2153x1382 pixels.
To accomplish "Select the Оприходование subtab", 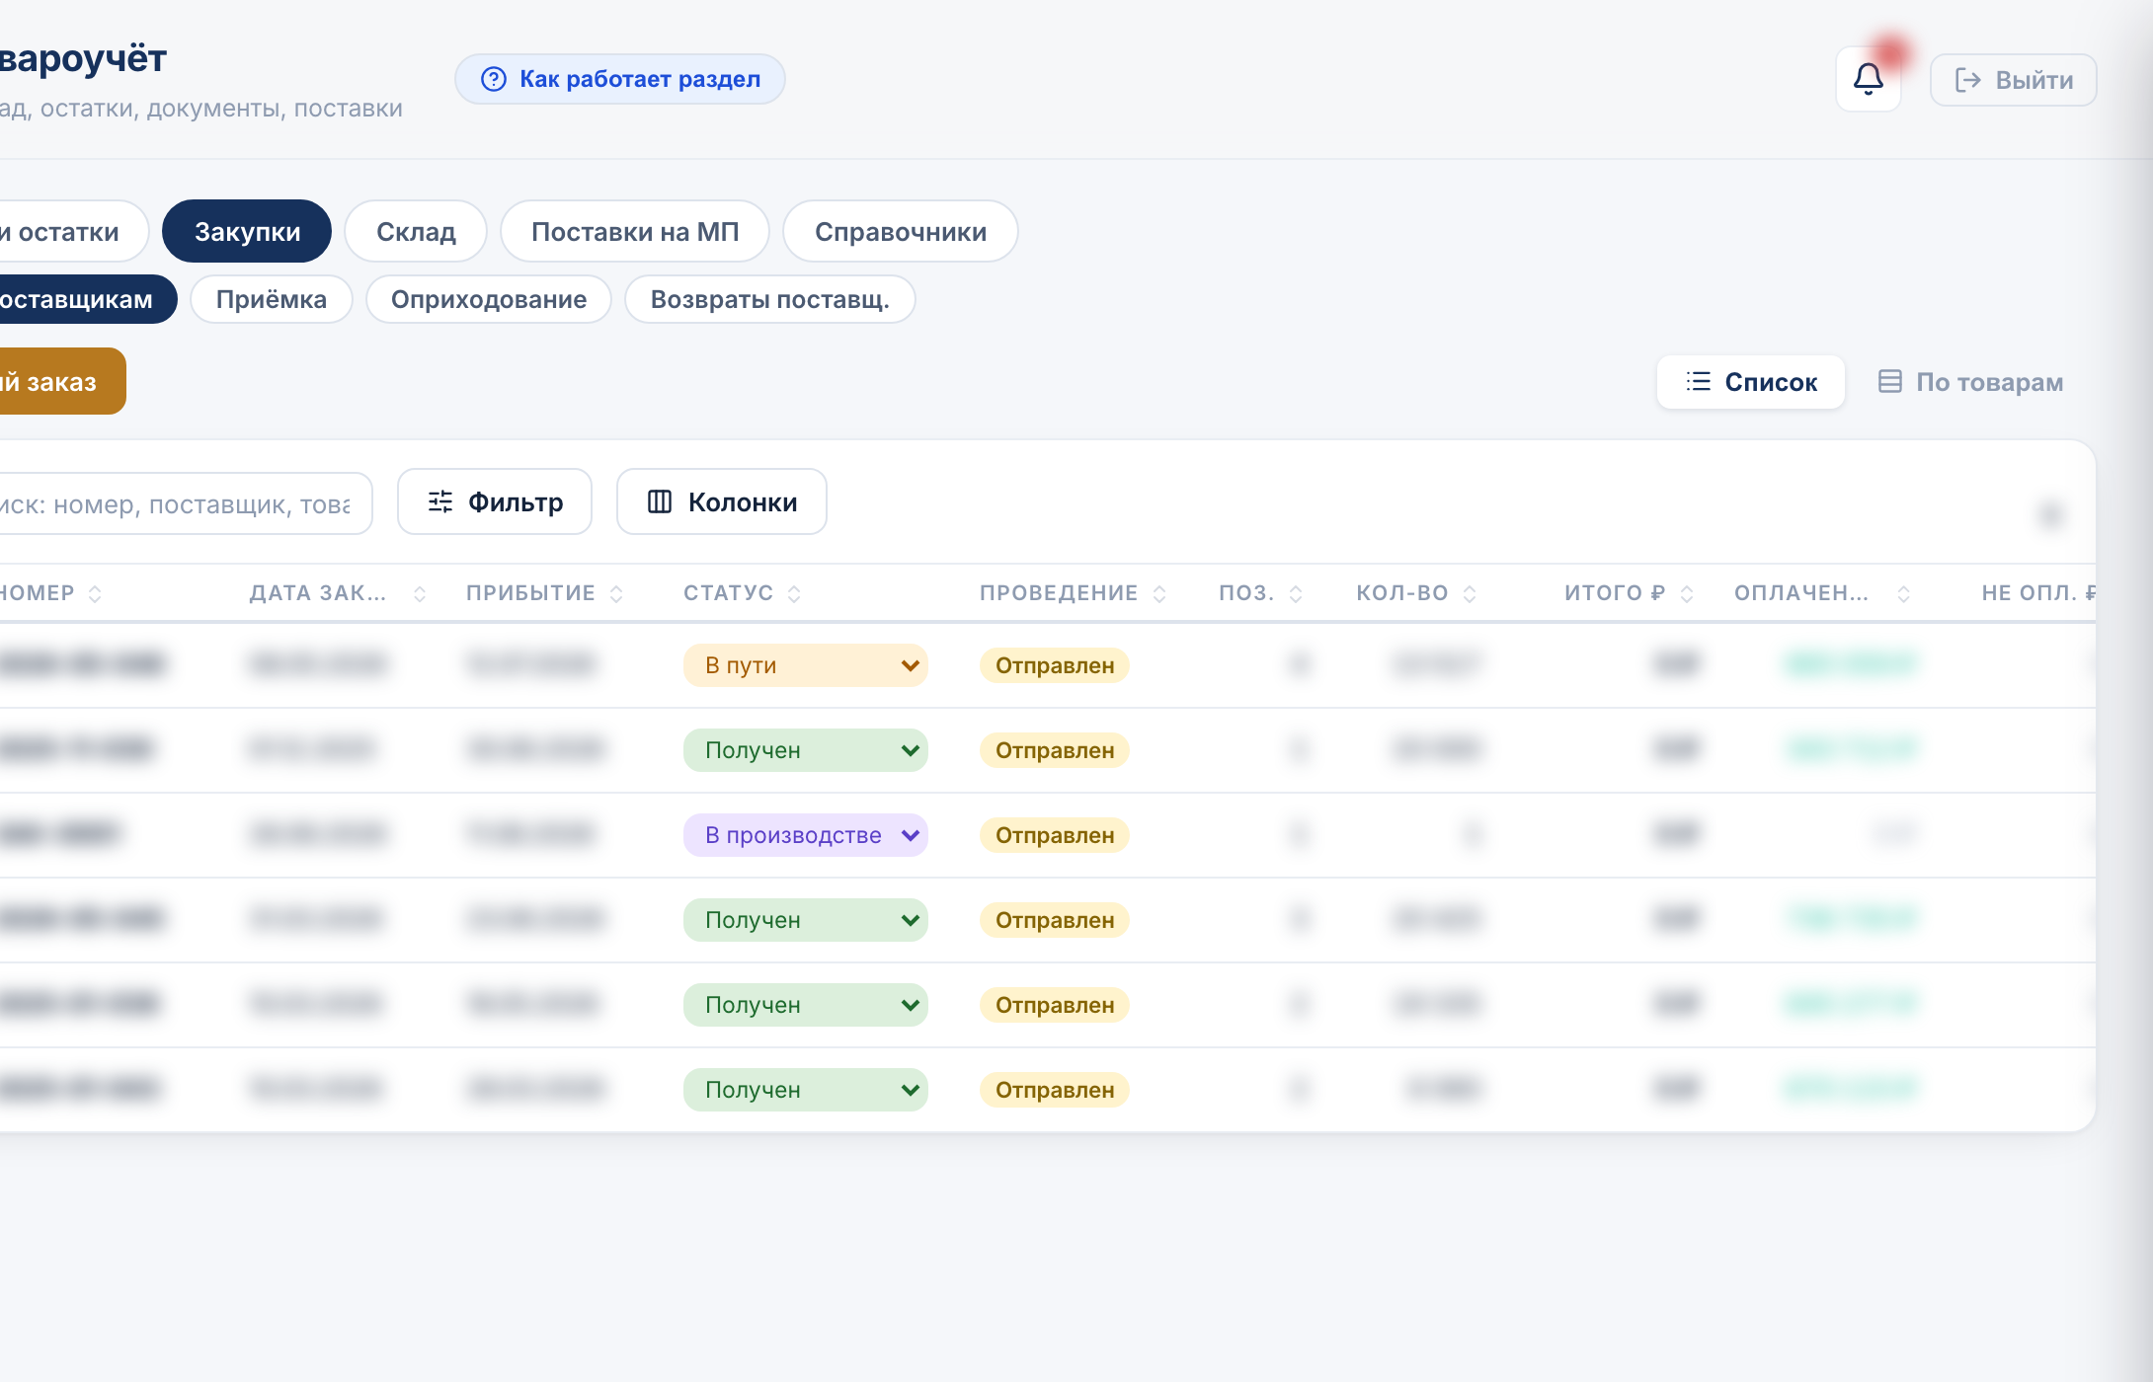I will click(489, 299).
